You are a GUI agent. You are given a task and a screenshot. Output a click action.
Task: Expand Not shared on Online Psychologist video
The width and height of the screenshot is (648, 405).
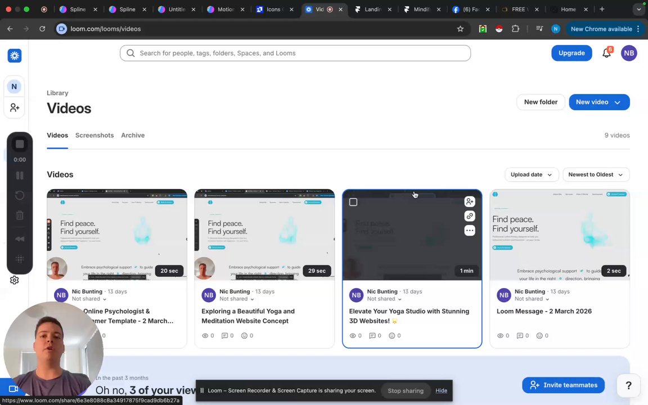tap(89, 299)
